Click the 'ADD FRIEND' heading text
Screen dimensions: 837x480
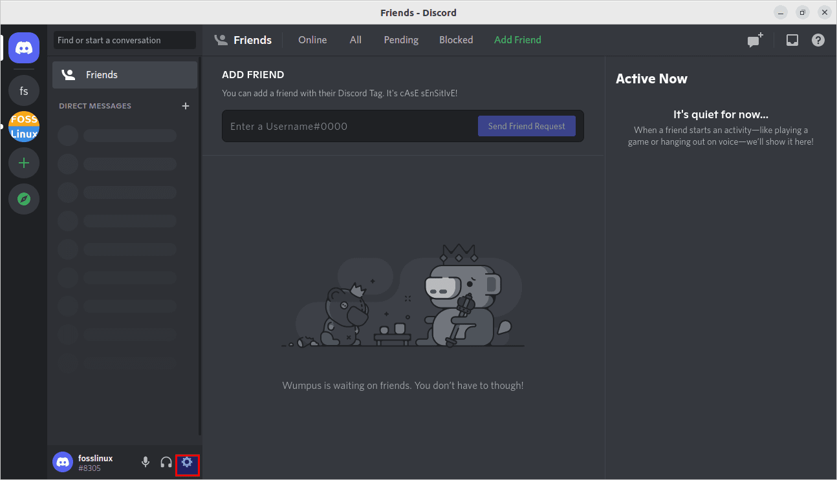[253, 75]
